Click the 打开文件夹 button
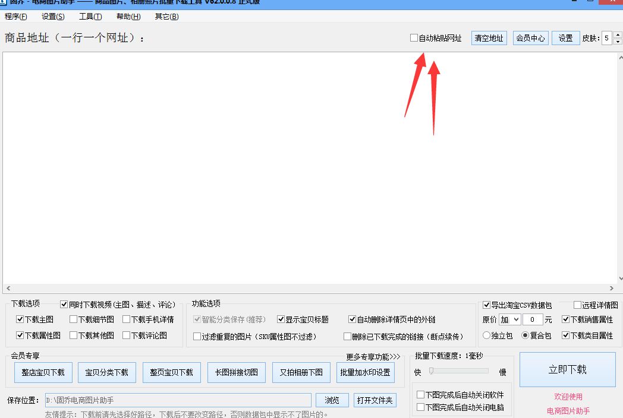Screen dimensions: 623x418 [x=375, y=400]
